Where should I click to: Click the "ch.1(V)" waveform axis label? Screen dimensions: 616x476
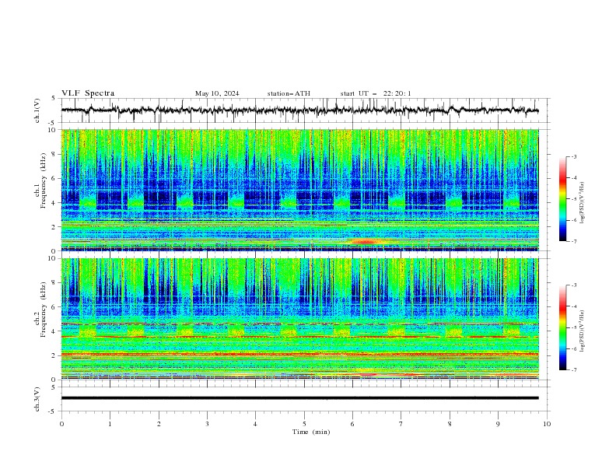37,110
